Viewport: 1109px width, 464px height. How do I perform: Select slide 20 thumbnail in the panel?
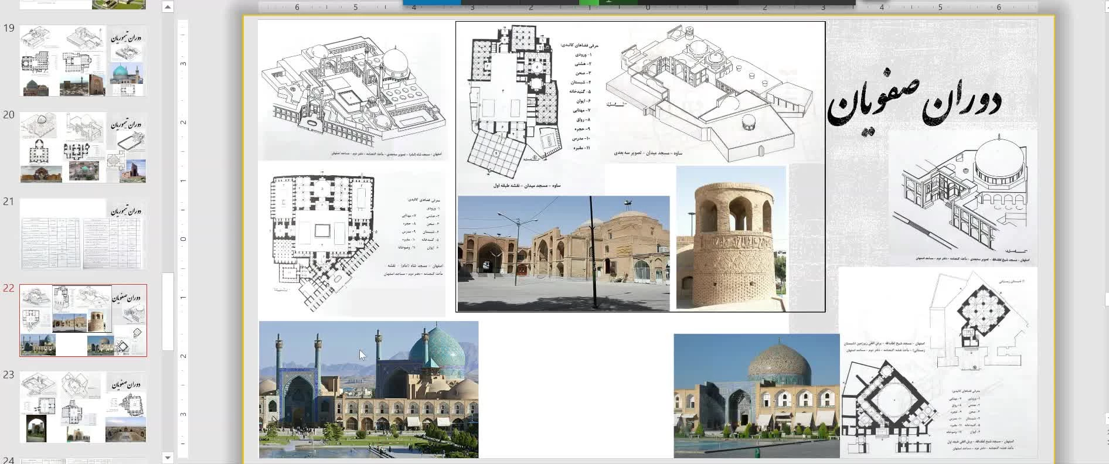click(83, 147)
